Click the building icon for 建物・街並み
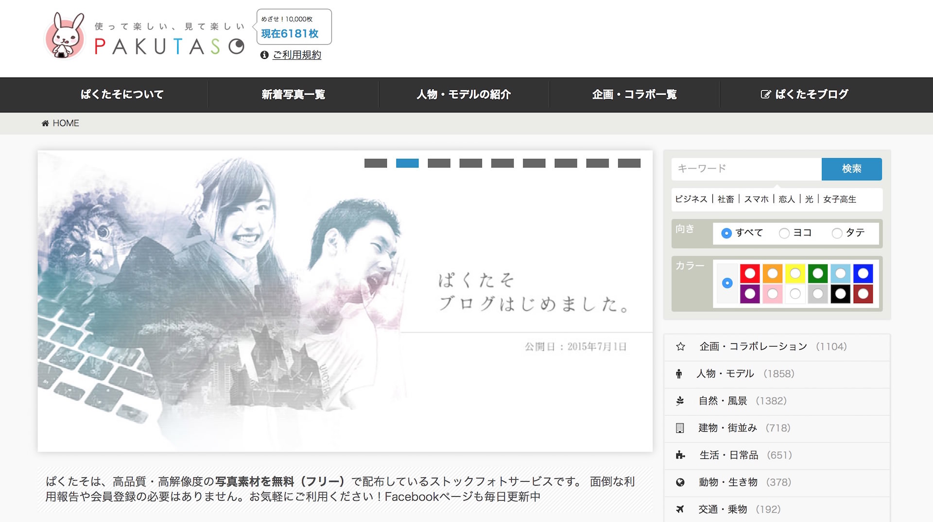 point(680,428)
